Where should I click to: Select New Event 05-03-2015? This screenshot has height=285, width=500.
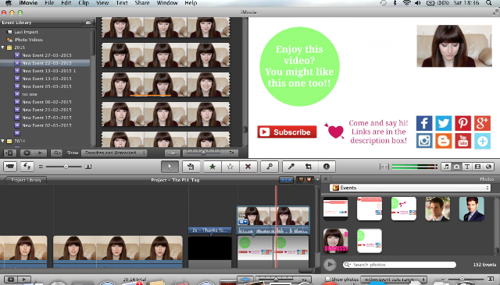click(x=47, y=86)
